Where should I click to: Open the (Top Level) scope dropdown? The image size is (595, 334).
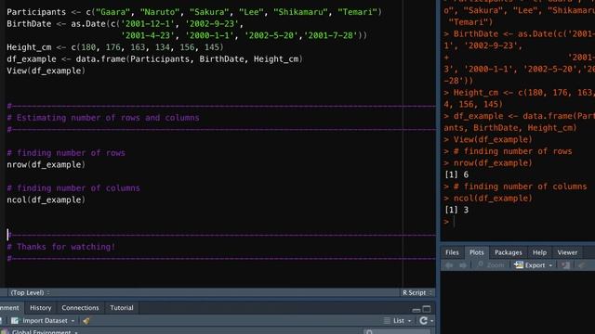30,293
